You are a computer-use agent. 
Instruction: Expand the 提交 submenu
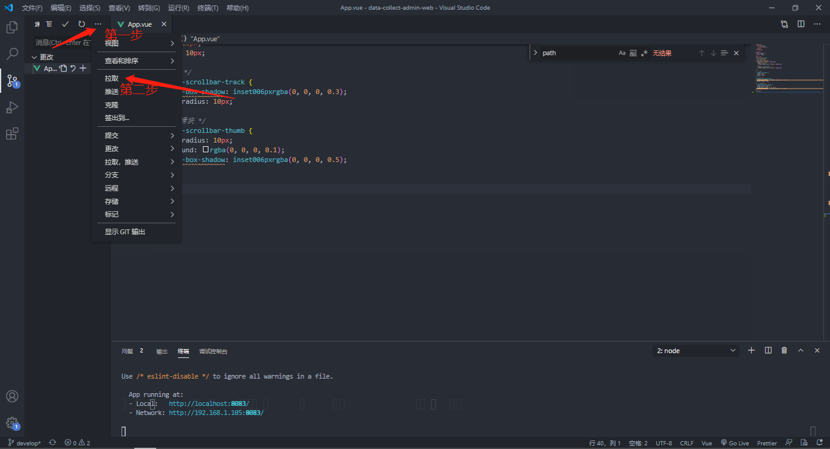coord(136,135)
